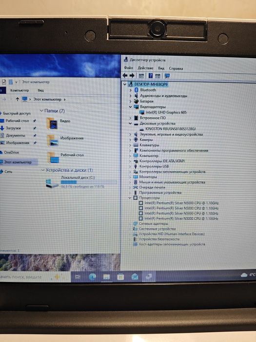
Task: Select Документы in Explorer sidebar
Action: 16,135
